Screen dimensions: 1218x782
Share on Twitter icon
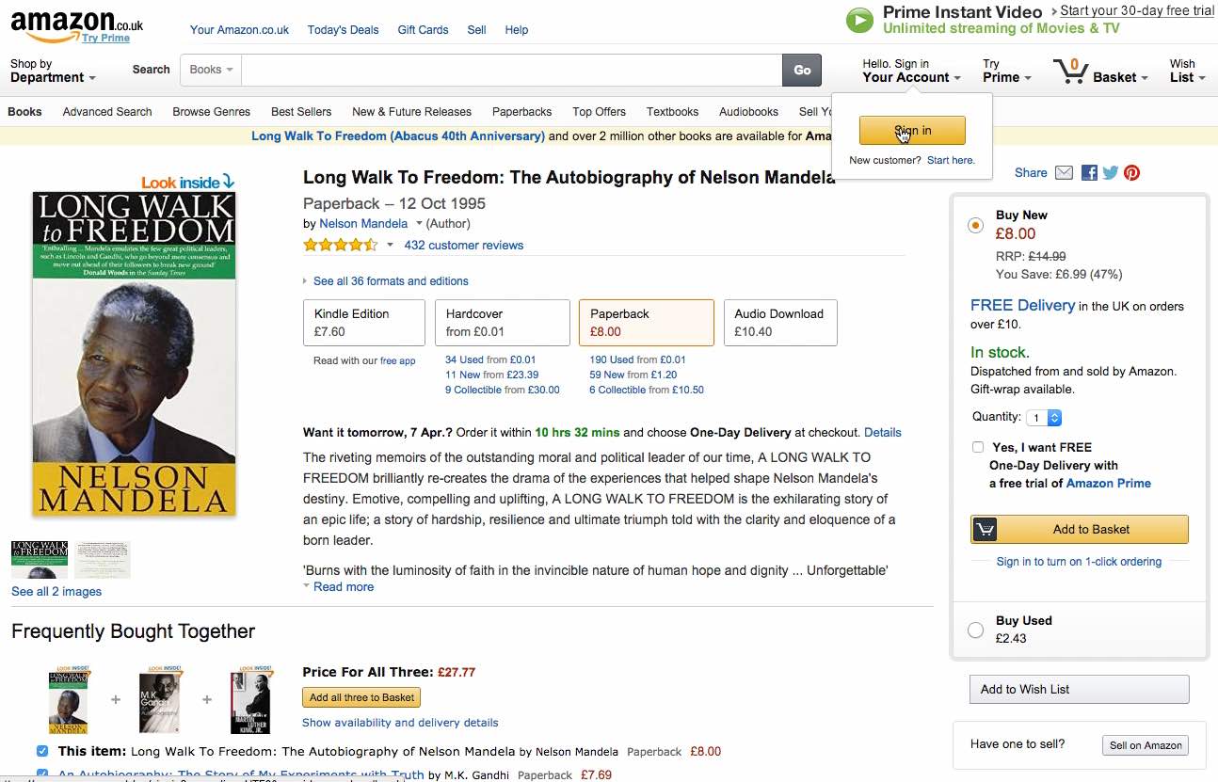click(1111, 173)
